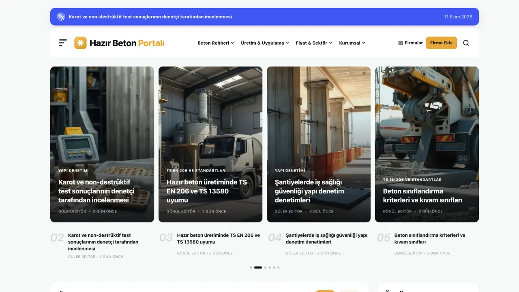This screenshot has width=519, height=292.
Task: Open list item 04 Şantiyelerde title
Action: [326, 238]
